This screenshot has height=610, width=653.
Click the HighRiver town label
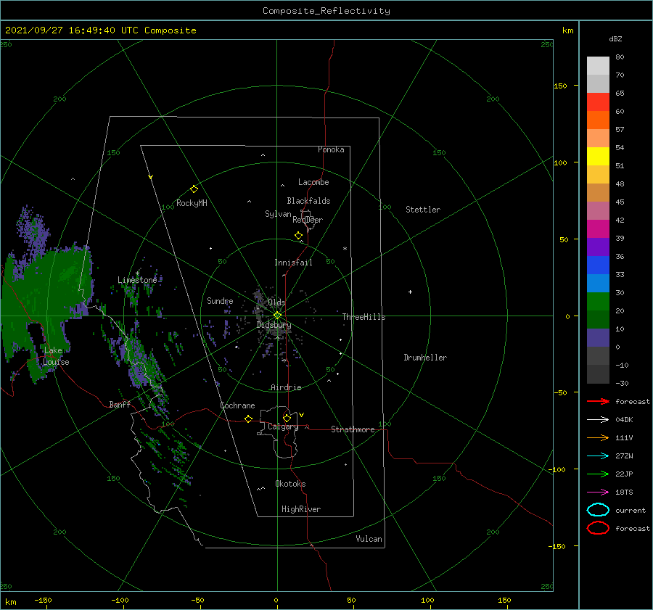301,509
